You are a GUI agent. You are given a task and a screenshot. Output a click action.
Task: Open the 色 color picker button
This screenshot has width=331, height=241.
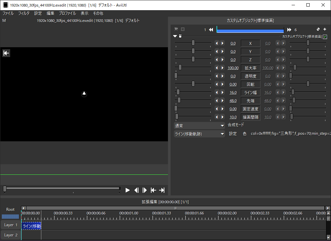click(245, 133)
